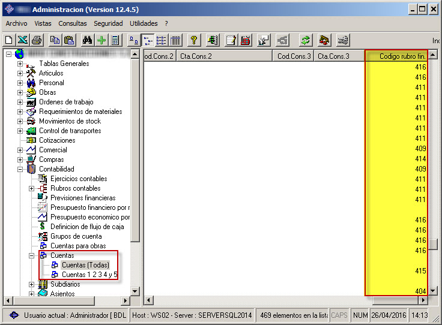This screenshot has height=325, width=442.
Task: Expand the Rubros contables node
Action: pos(32,188)
